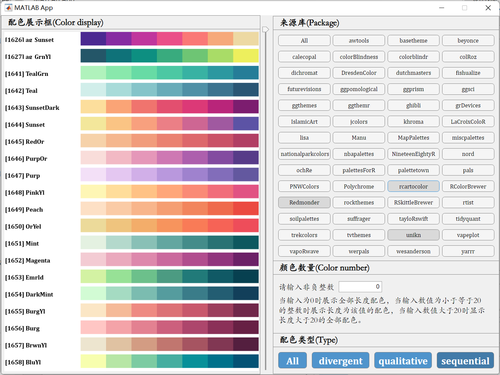The height and width of the screenshot is (375, 500).
Task: Pick the nord package
Action: [x=468, y=154]
